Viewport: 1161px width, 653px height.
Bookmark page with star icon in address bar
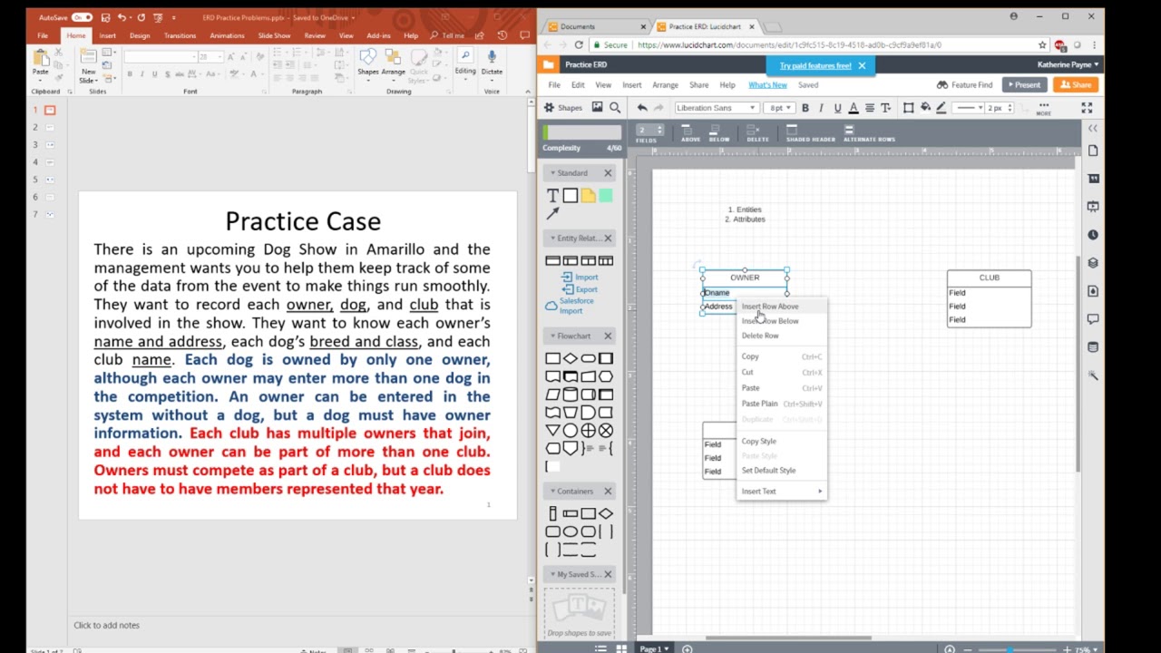click(1042, 44)
